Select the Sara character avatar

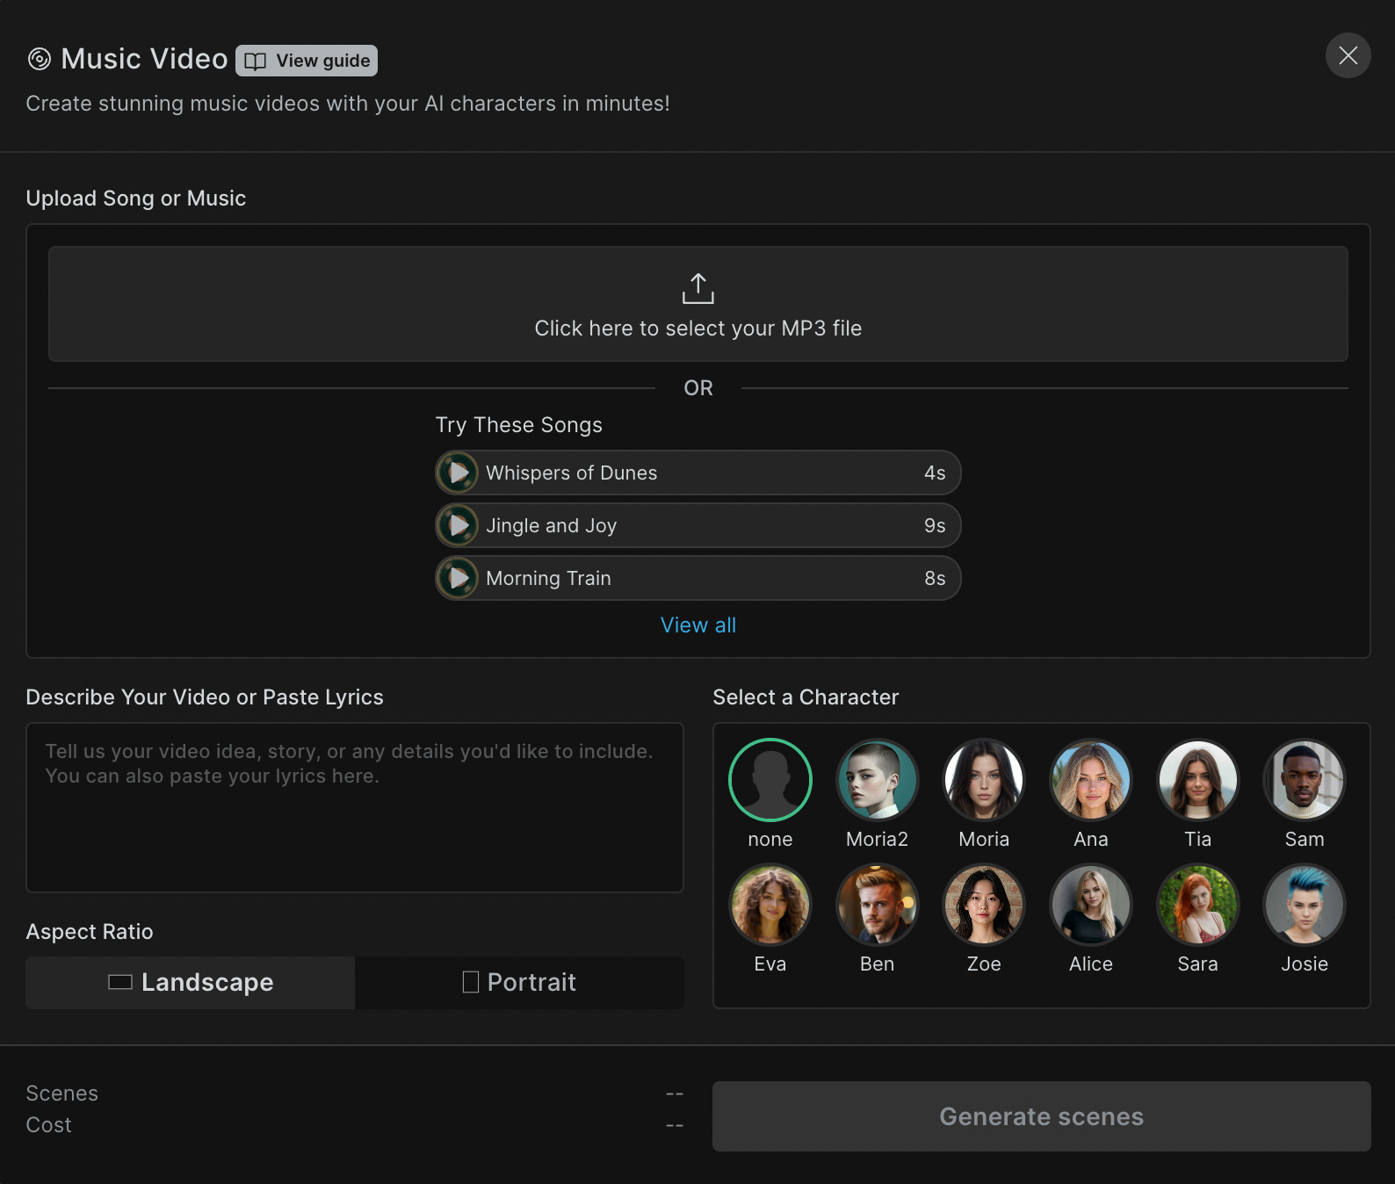1198,905
